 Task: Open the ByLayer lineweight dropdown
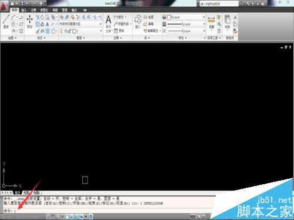(186, 24)
